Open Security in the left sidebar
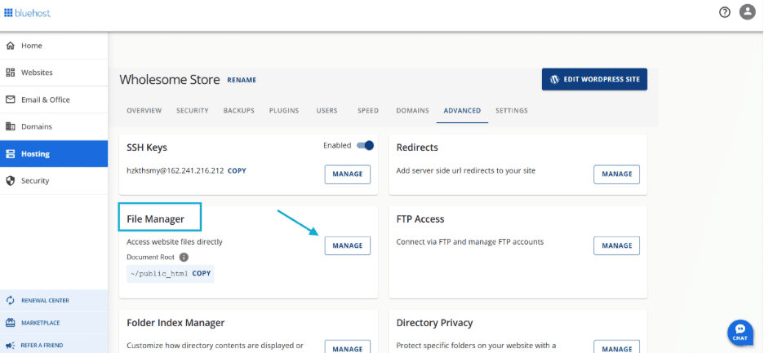The width and height of the screenshot is (764, 353). pyautogui.click(x=35, y=180)
